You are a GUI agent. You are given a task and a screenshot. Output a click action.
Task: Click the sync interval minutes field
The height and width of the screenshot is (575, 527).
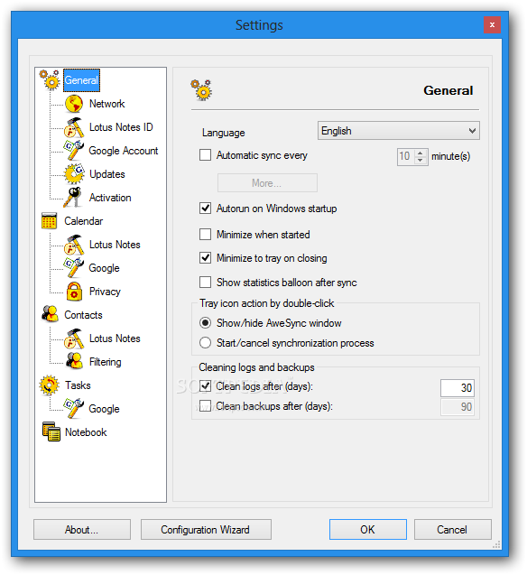[x=406, y=156]
